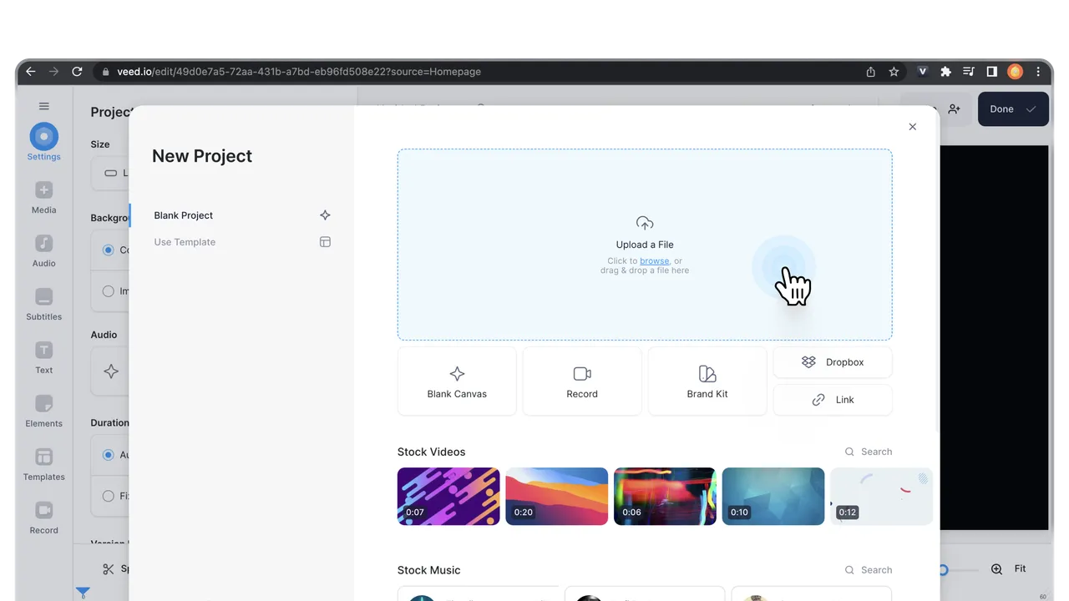Select the Use Template tab

[x=242, y=242]
